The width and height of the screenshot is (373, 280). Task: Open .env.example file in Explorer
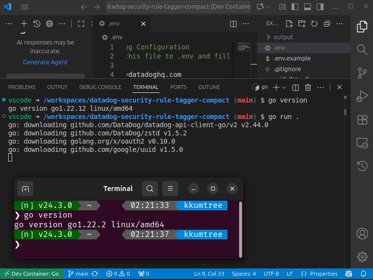pos(304,59)
